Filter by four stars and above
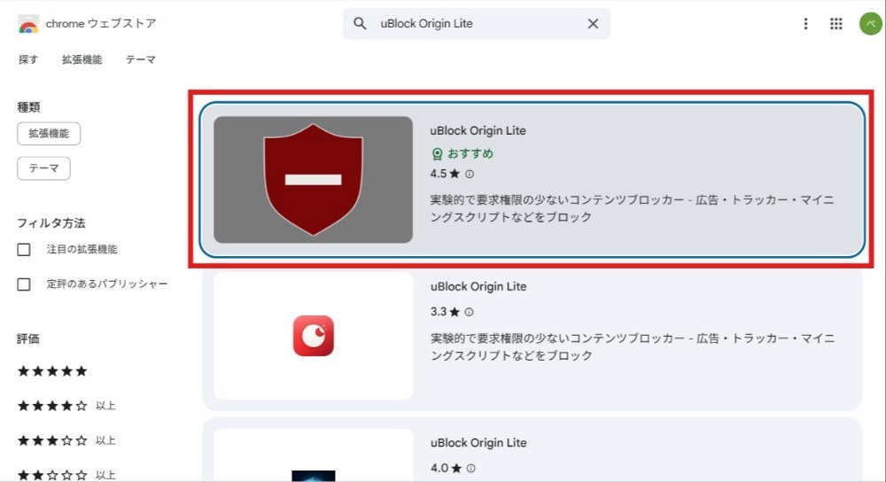Screen dimensions: 886x482 [x=66, y=406]
